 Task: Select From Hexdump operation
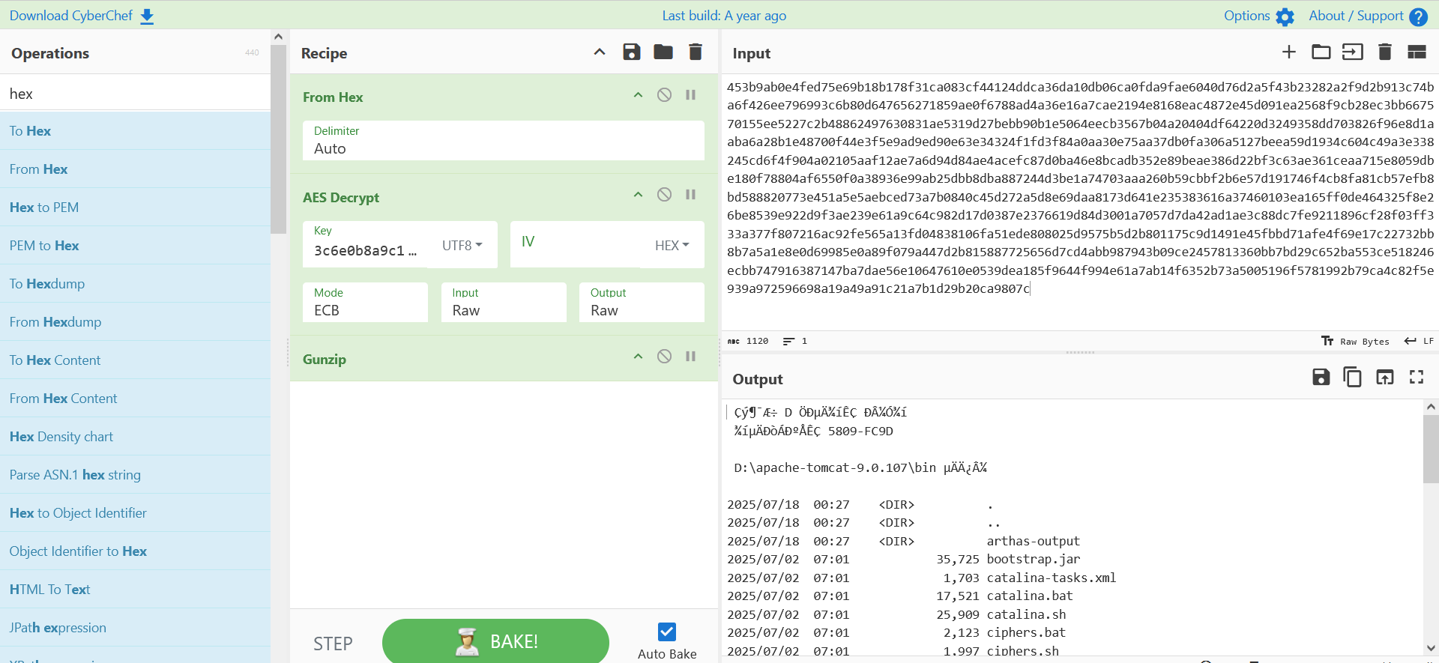[135, 322]
